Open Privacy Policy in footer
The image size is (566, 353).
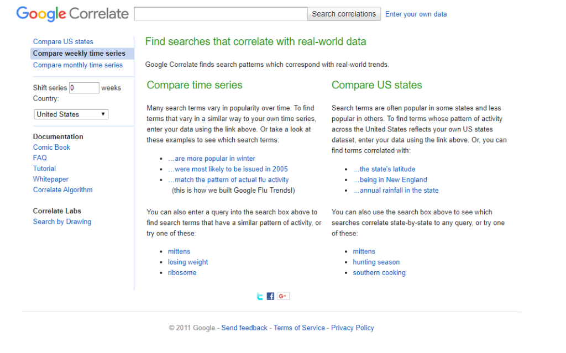(x=353, y=328)
